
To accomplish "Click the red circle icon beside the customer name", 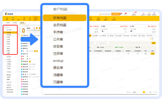I will coord(34,28).
